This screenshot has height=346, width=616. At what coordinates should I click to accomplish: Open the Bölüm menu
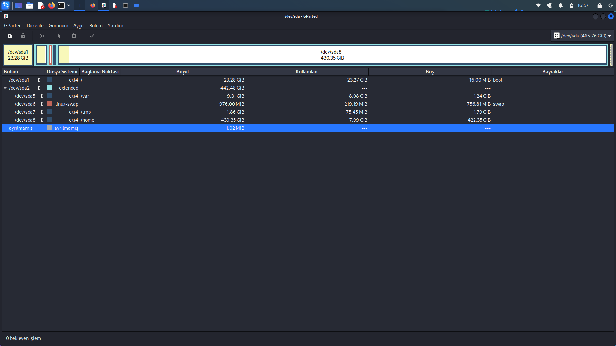coord(96,26)
